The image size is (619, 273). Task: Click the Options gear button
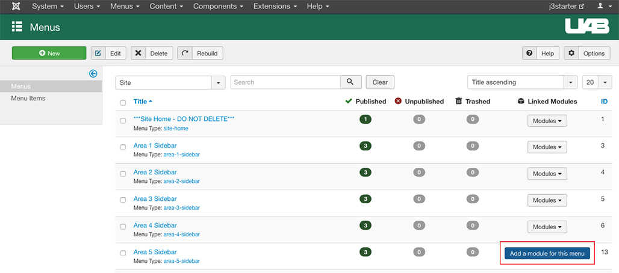[x=587, y=54]
